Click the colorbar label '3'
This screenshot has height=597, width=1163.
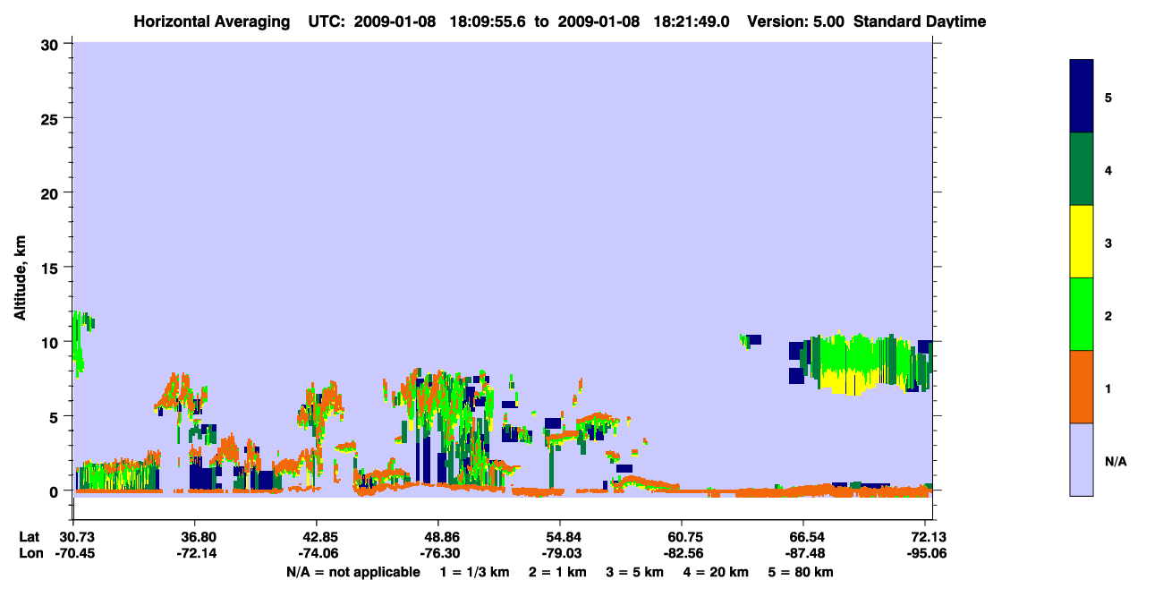click(1108, 243)
